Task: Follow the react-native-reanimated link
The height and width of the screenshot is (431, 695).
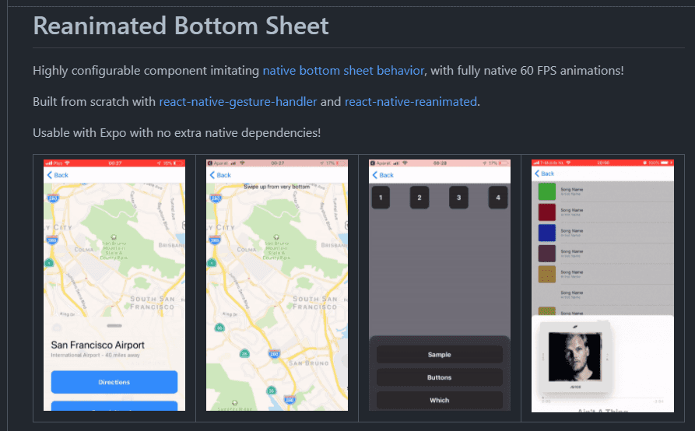Action: 411,102
